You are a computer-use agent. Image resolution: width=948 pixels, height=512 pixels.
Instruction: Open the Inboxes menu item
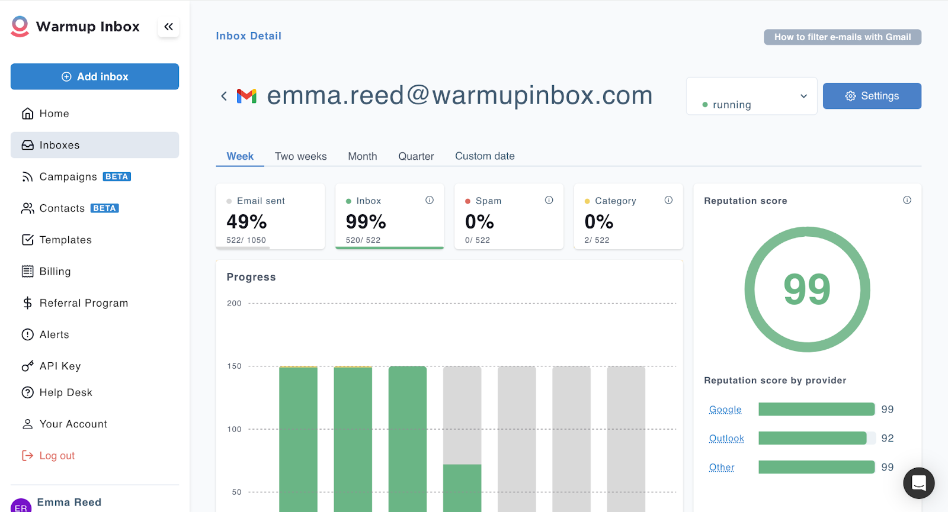click(95, 145)
